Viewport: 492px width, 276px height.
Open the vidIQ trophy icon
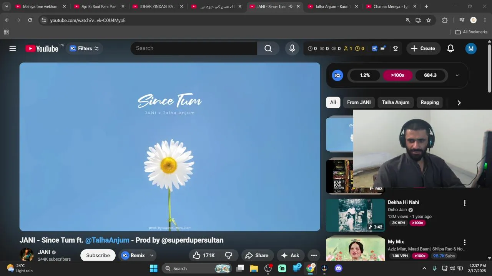tap(395, 48)
